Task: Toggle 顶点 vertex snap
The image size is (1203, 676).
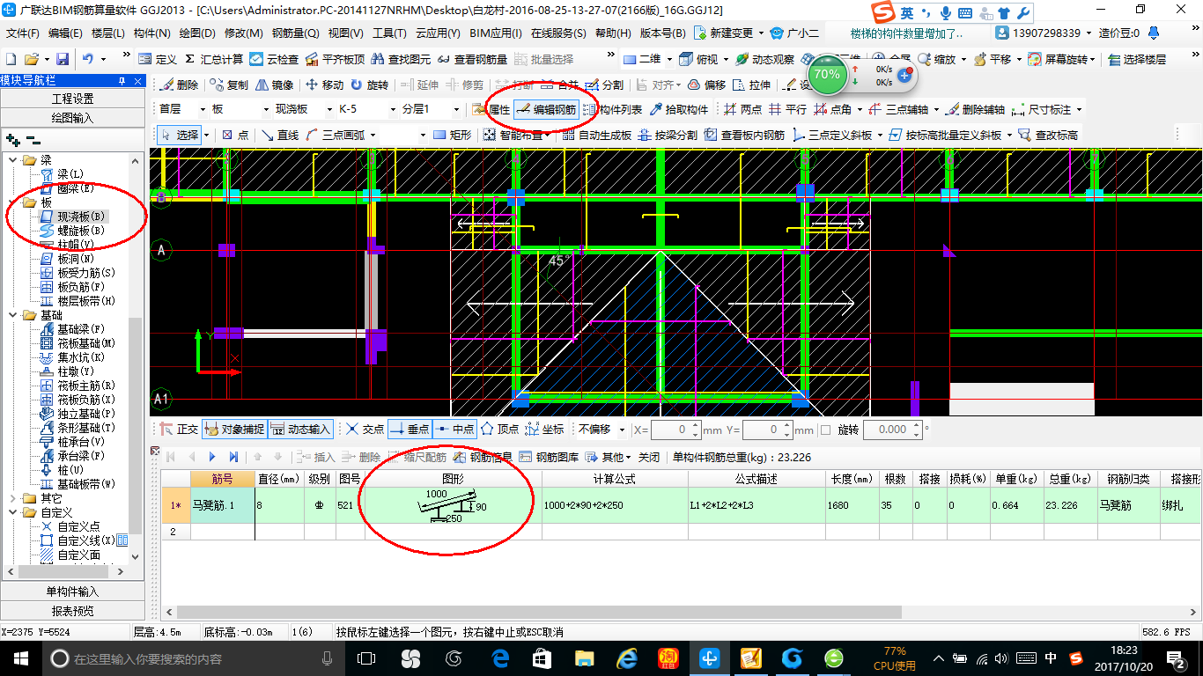Action: (499, 430)
